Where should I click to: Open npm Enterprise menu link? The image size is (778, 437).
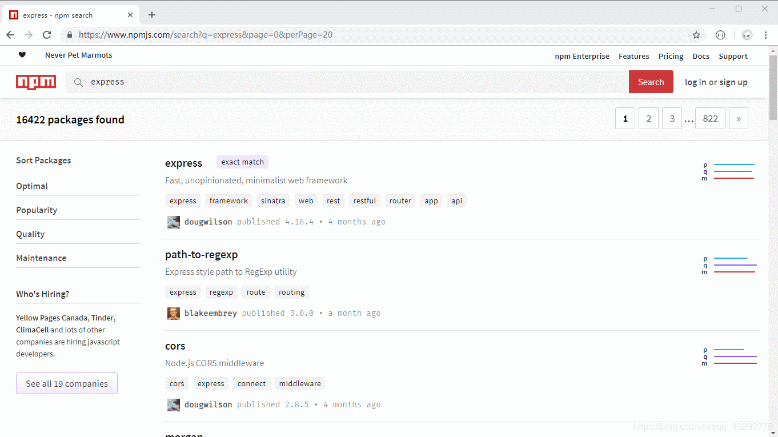tap(582, 57)
